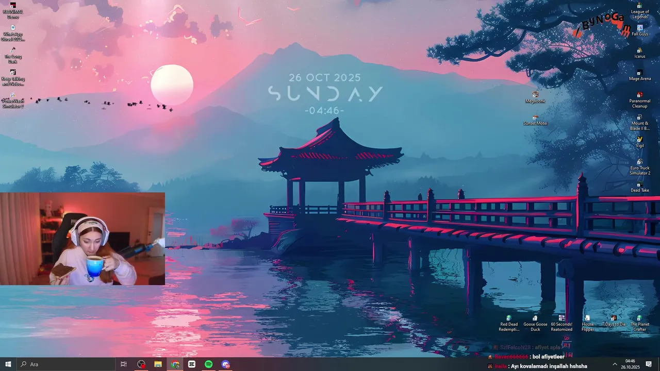The width and height of the screenshot is (660, 371).
Task: Select 60 Seconds! Reatomized shortcut
Action: pos(562,324)
